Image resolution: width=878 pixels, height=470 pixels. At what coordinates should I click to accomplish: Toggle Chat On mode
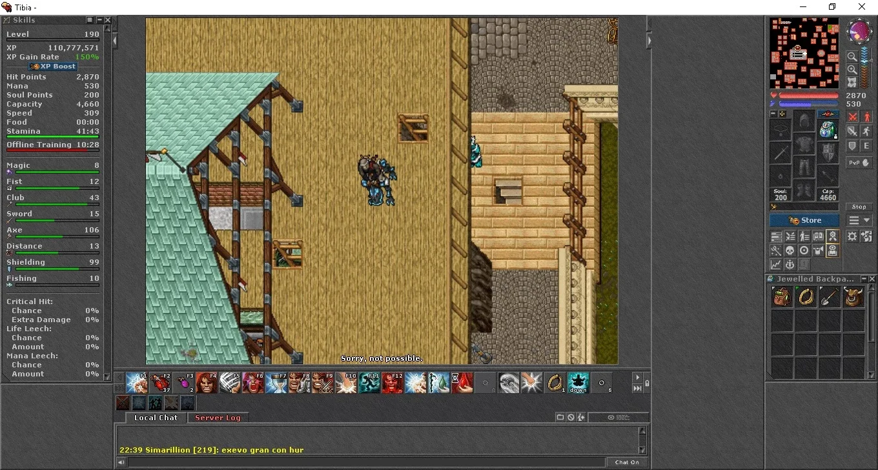pos(627,462)
